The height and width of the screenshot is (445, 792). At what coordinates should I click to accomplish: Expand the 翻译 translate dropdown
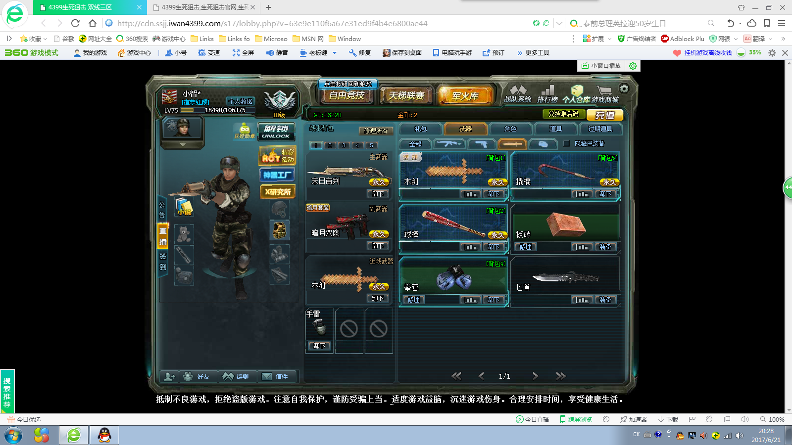click(770, 39)
